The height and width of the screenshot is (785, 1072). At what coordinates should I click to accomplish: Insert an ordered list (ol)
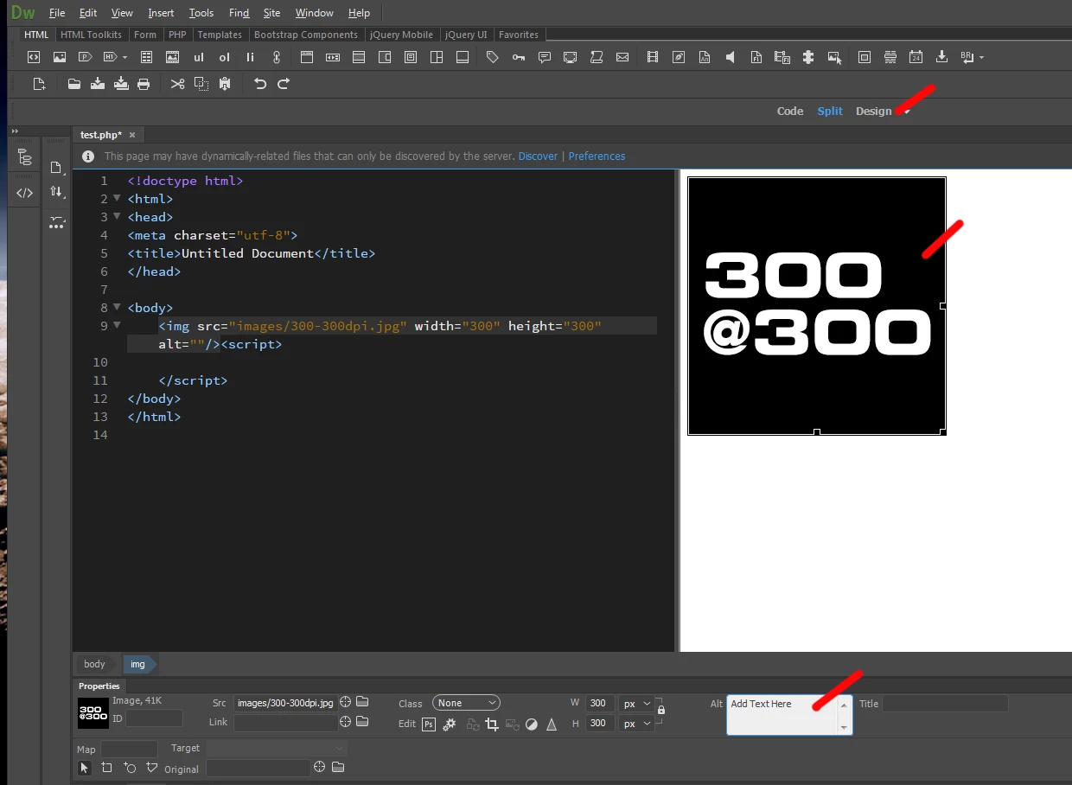pos(225,57)
